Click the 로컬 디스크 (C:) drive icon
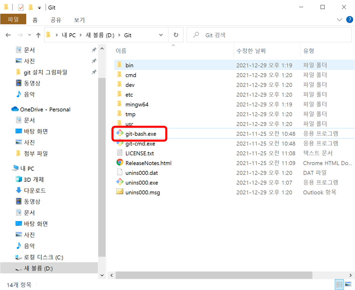Image resolution: width=355 pixels, height=290 pixels. 19,257
